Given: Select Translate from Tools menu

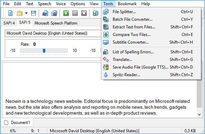Looking at the screenshot, I should coord(151,60).
